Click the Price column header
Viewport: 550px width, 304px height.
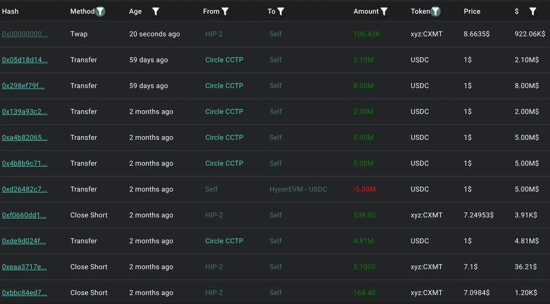[472, 11]
